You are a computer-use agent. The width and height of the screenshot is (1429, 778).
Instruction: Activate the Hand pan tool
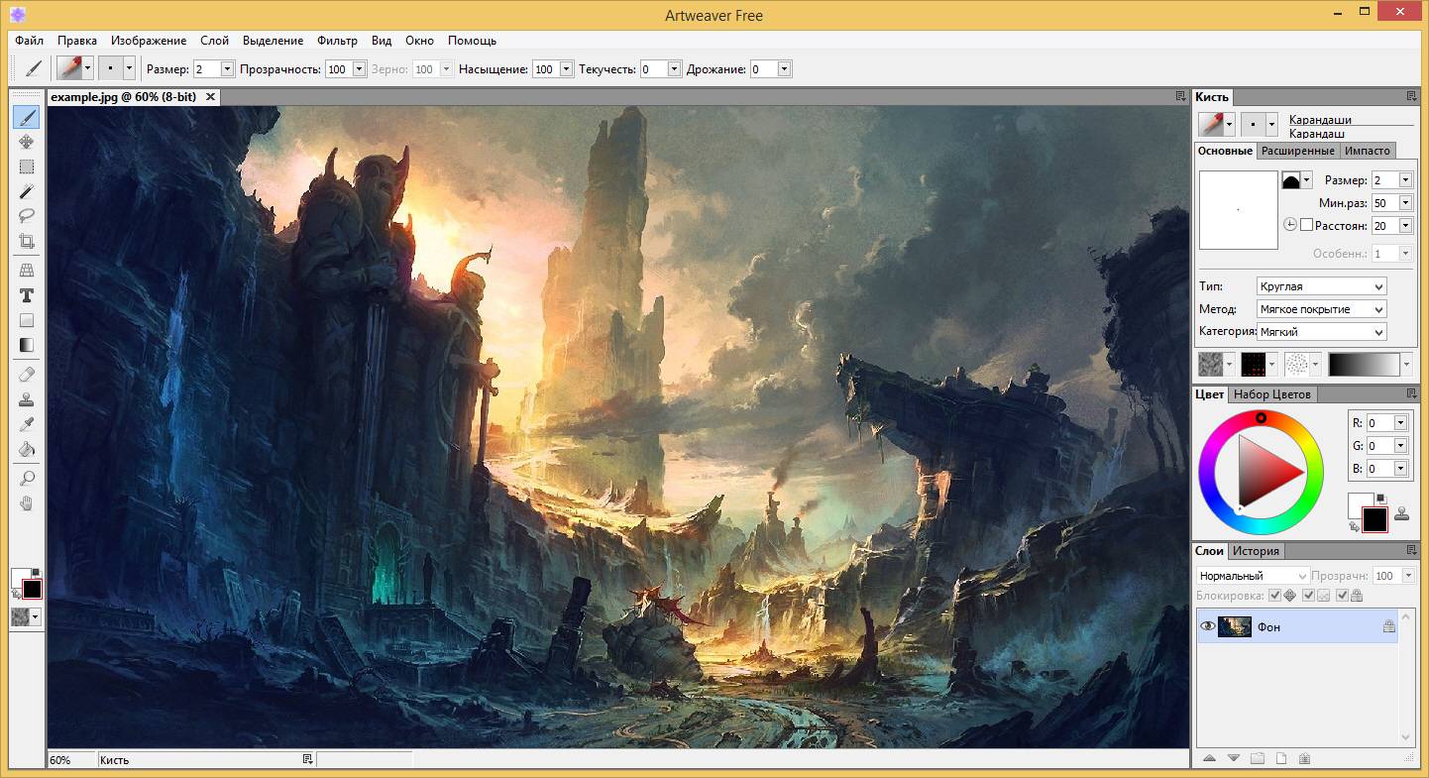(27, 502)
